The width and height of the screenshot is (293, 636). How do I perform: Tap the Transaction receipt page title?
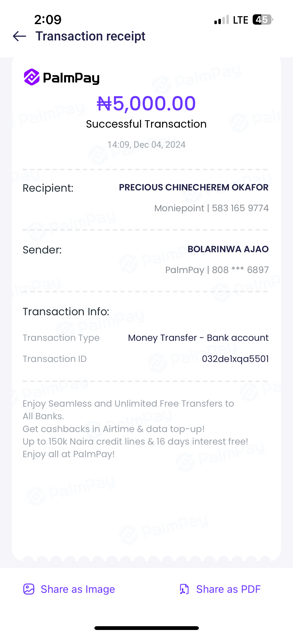point(90,36)
